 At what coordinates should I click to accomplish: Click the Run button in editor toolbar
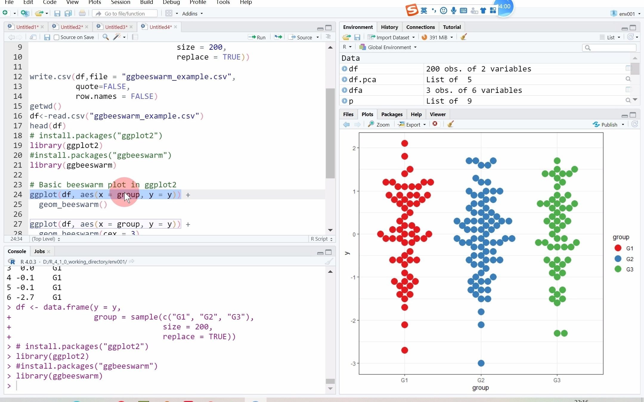tap(257, 37)
